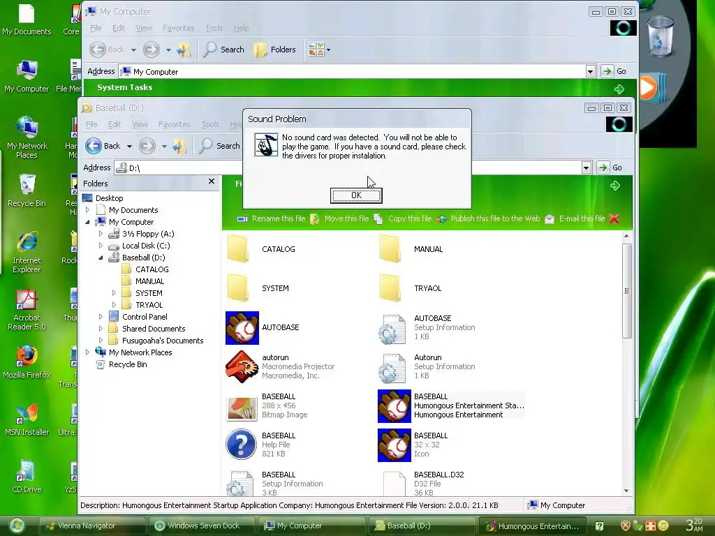
Task: Expand 3½ Floppy (A:) tree node
Action: 101,234
